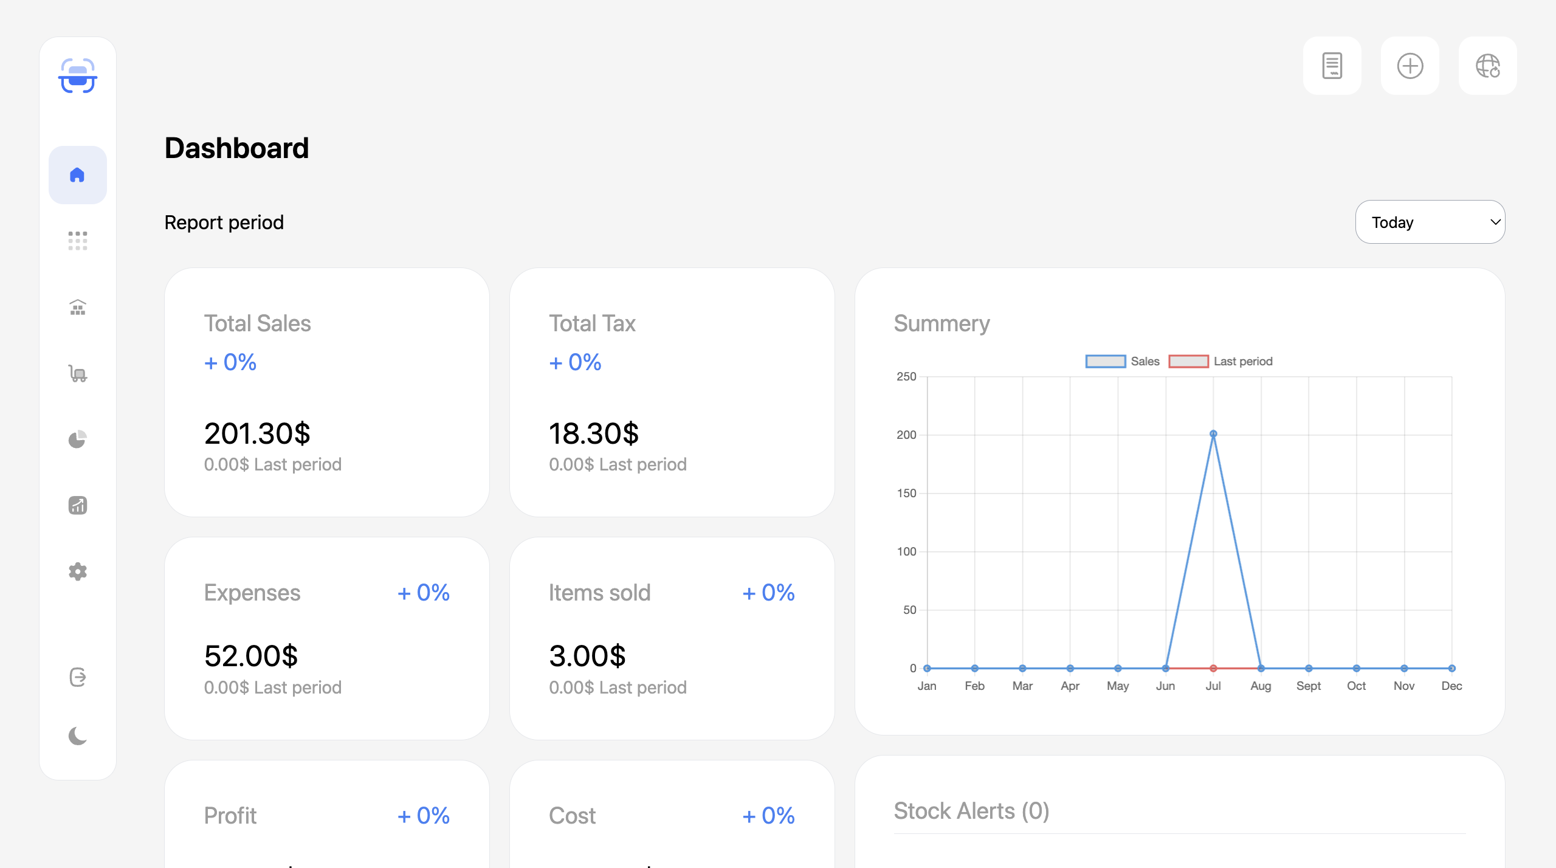This screenshot has width=1556, height=868.
Task: Open the bar chart analytics icon
Action: (x=78, y=505)
